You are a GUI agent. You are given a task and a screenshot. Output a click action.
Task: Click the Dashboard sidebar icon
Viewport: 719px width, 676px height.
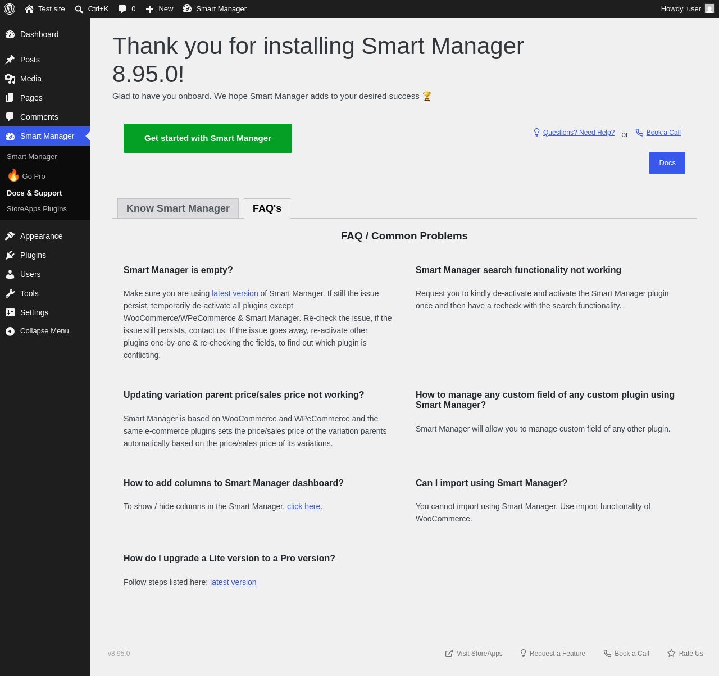pos(10,34)
